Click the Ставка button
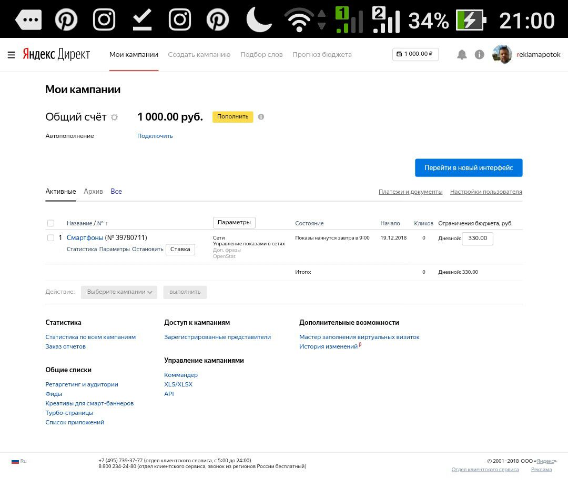The height and width of the screenshot is (487, 568). point(180,250)
